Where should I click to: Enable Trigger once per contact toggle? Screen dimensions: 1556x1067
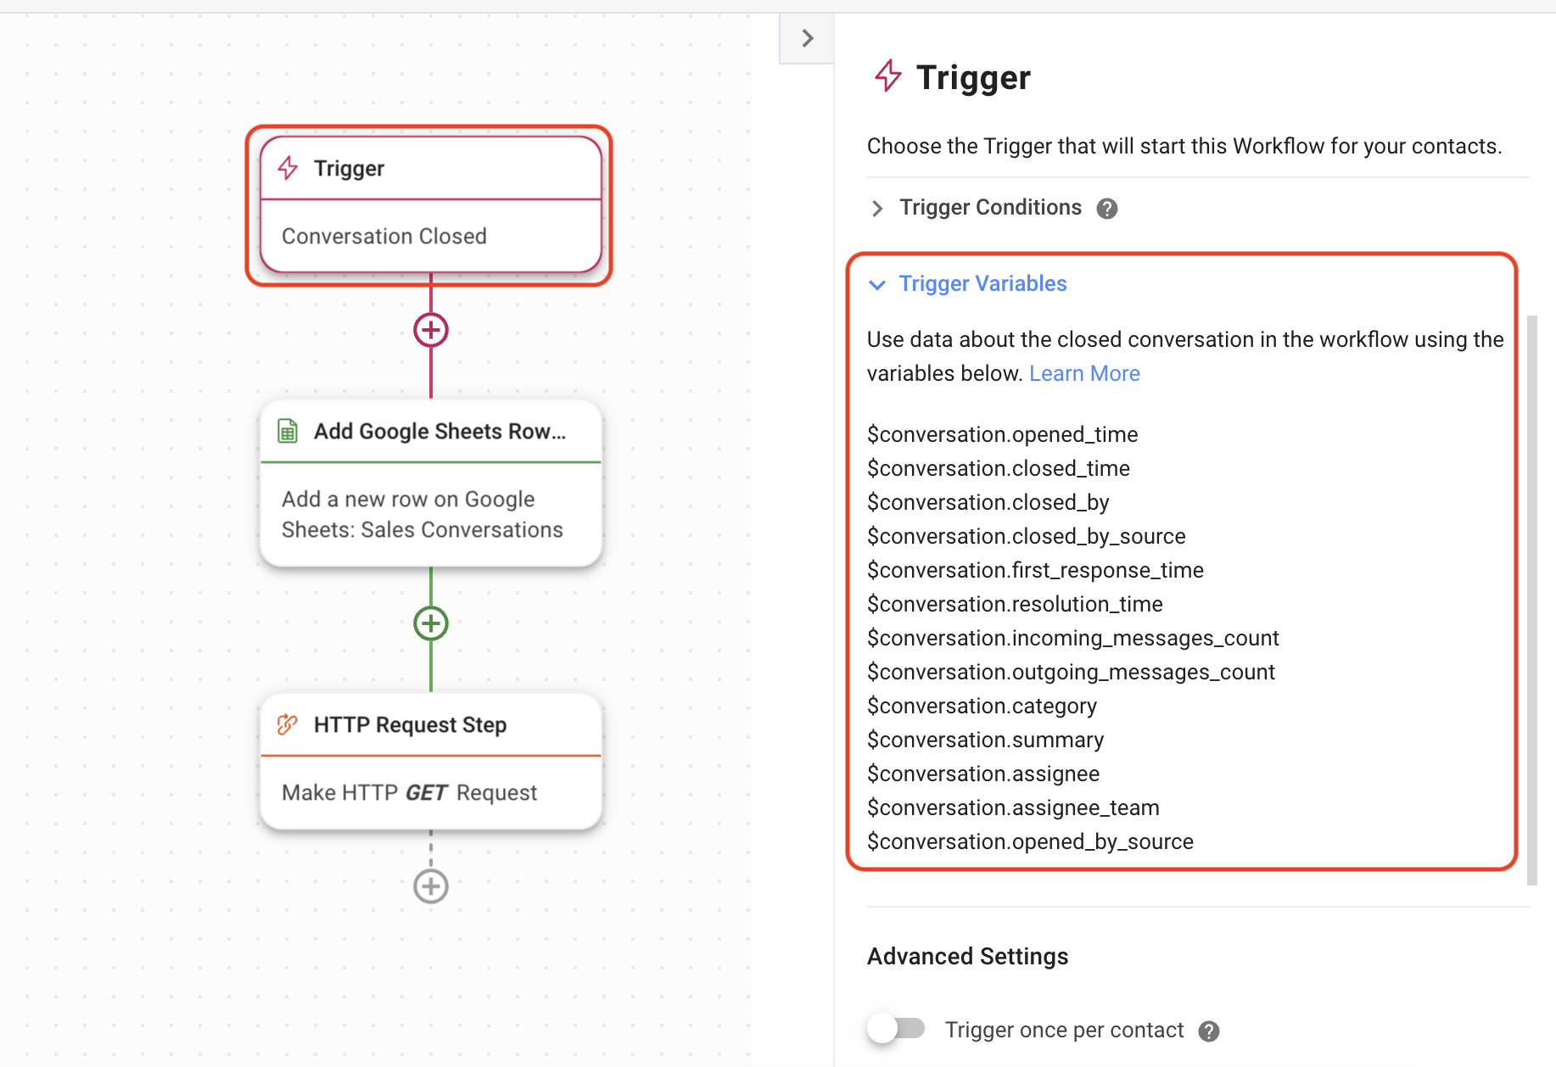pos(896,1029)
